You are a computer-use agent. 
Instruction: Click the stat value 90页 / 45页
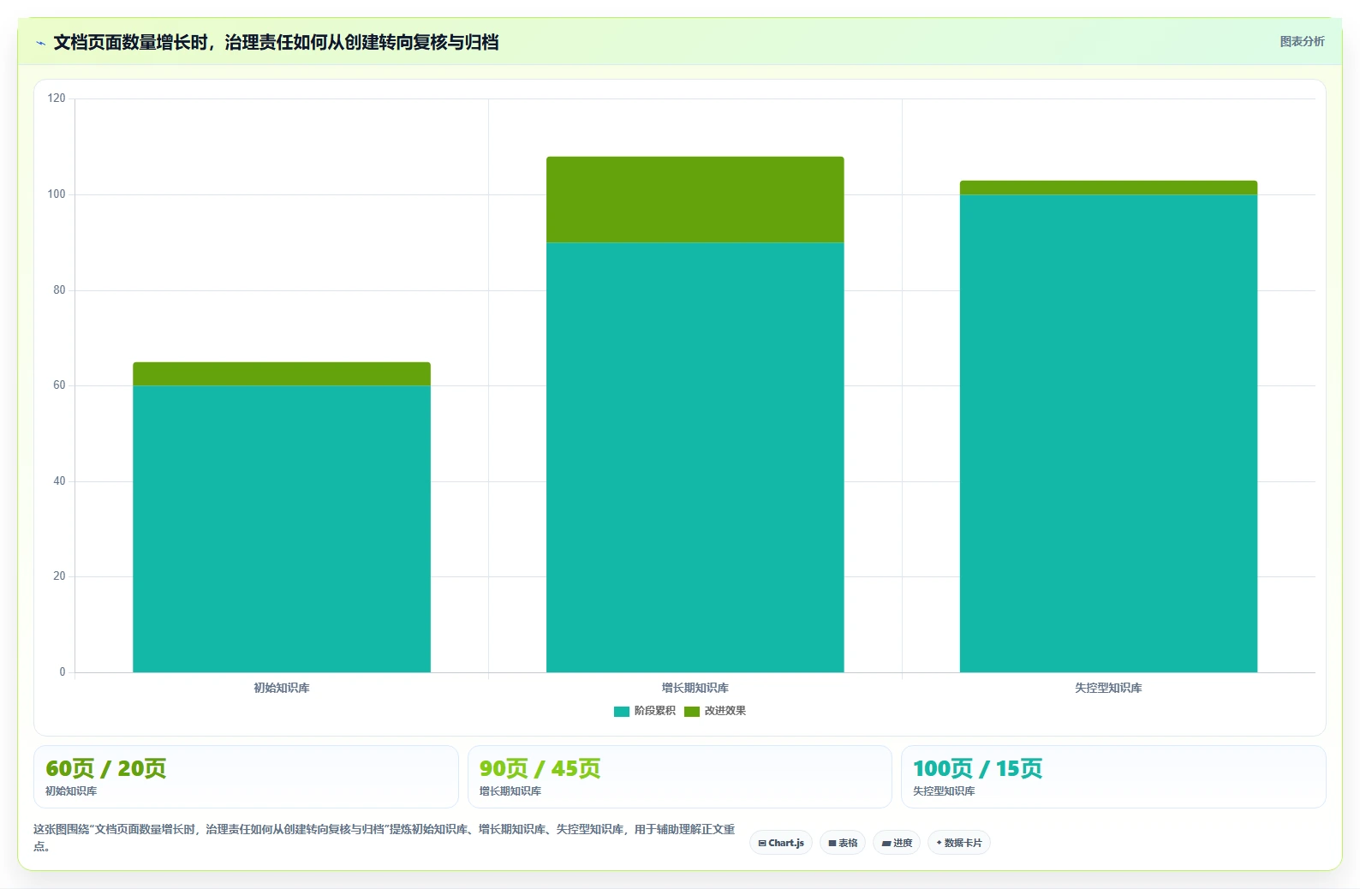[x=540, y=768]
